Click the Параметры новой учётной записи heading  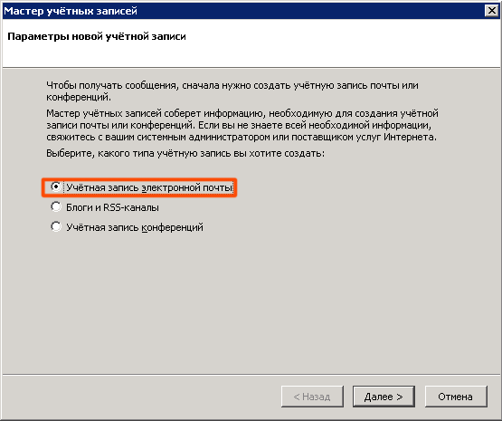[97, 36]
